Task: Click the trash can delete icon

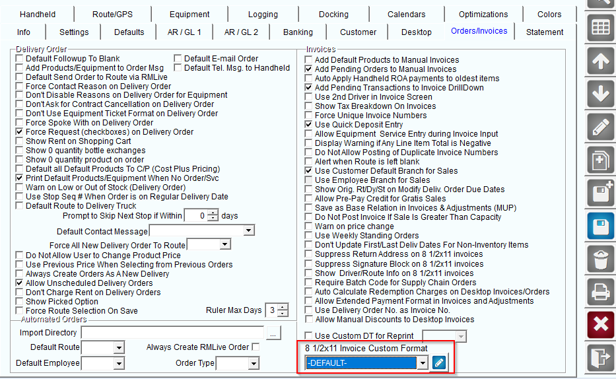Action: coord(601,259)
